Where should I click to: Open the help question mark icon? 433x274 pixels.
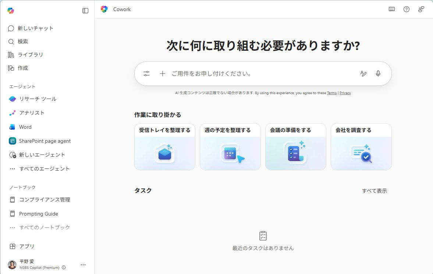pos(406,9)
